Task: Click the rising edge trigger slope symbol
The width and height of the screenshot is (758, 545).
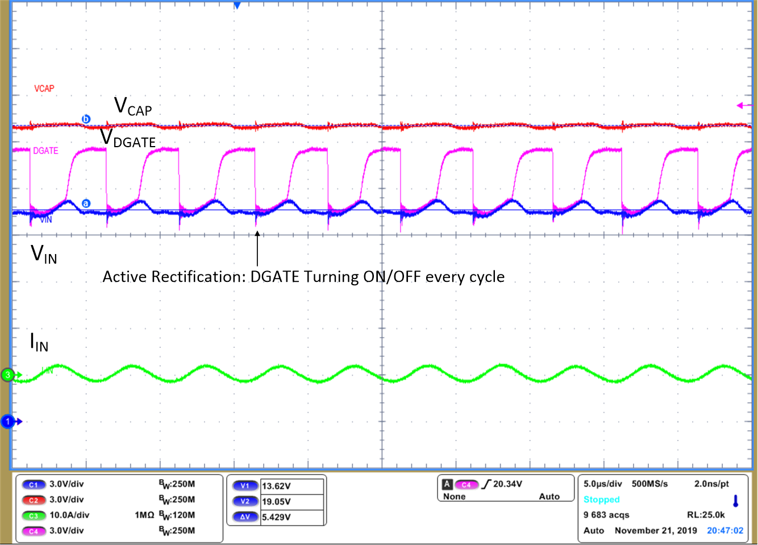Action: point(486,484)
